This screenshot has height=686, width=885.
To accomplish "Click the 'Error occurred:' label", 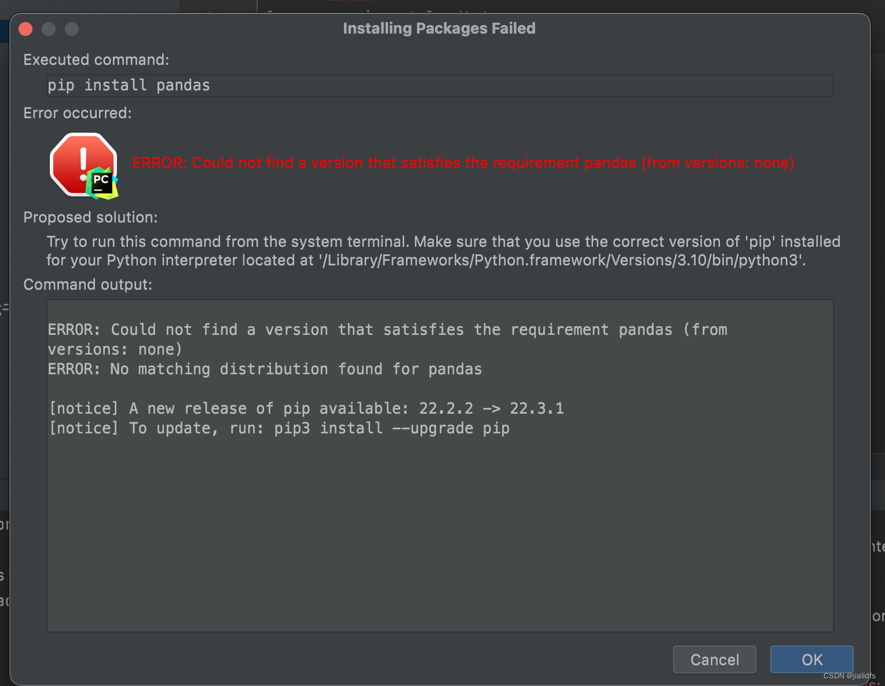I will click(x=78, y=113).
